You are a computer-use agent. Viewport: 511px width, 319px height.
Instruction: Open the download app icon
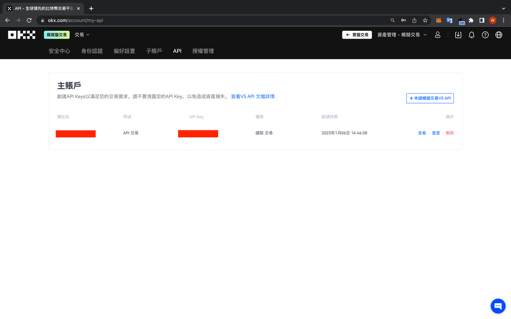point(458,35)
